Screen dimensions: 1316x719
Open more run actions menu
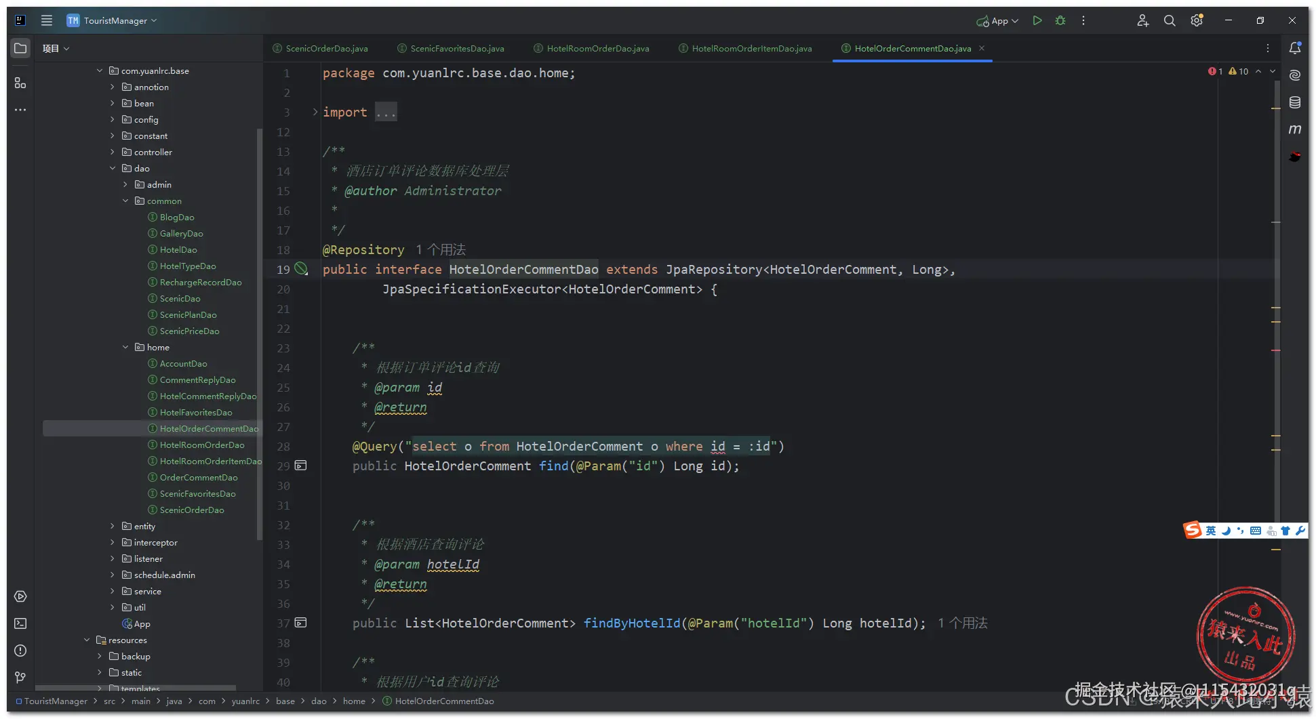[x=1083, y=20]
